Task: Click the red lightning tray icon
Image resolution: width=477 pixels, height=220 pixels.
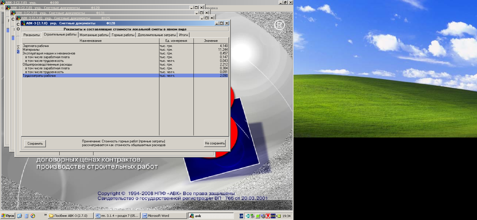Action: click(268, 216)
